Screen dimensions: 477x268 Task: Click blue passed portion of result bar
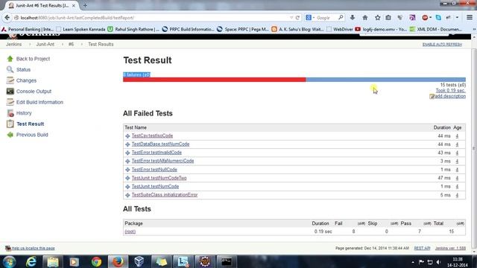pos(386,80)
